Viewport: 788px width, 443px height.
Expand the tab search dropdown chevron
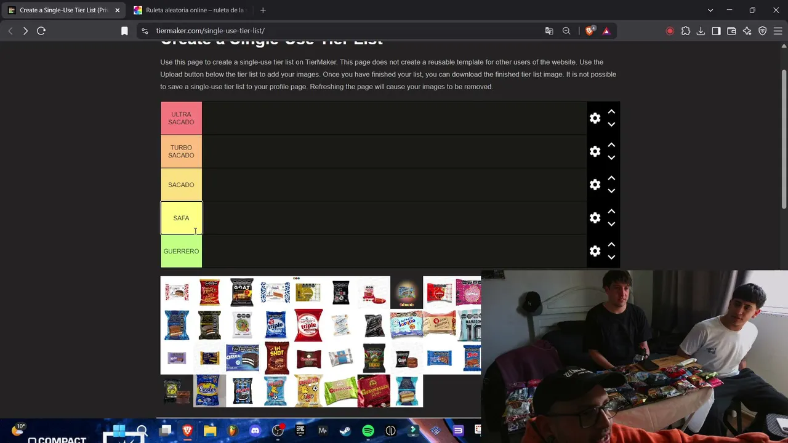pos(710,10)
